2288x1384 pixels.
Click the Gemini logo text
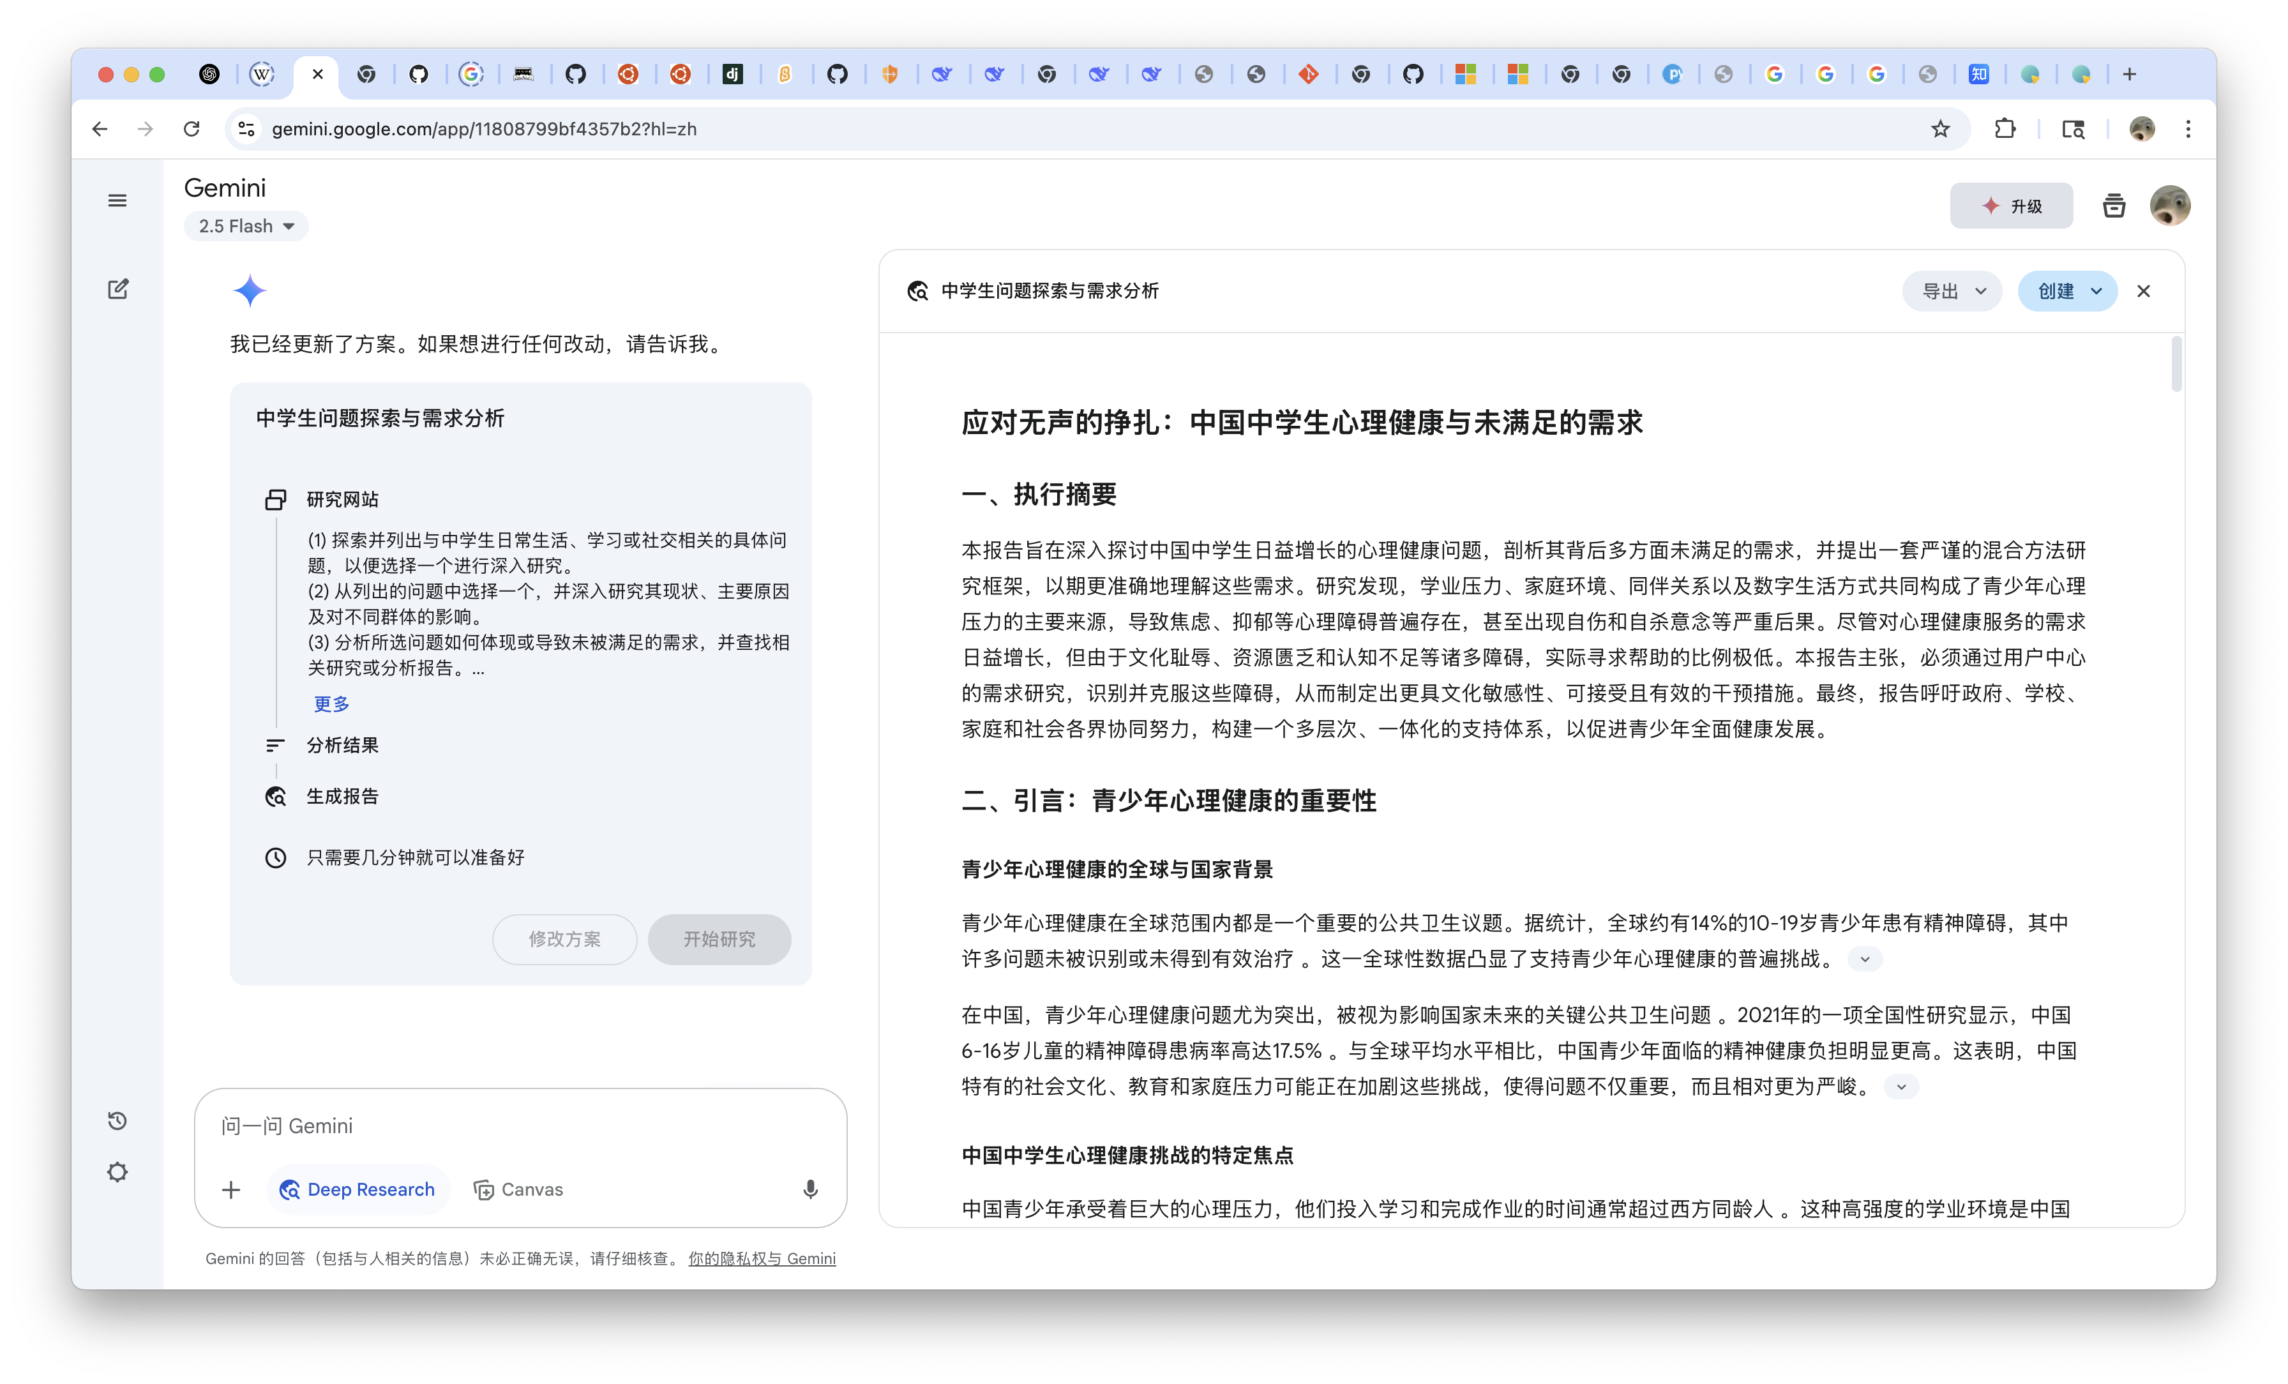(x=225, y=188)
